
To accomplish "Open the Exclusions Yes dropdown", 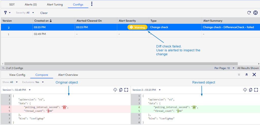I will coord(33,82).
